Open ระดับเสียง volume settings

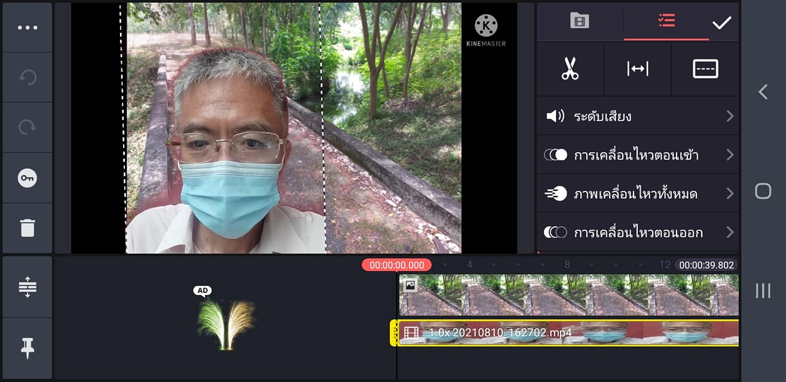(x=637, y=116)
